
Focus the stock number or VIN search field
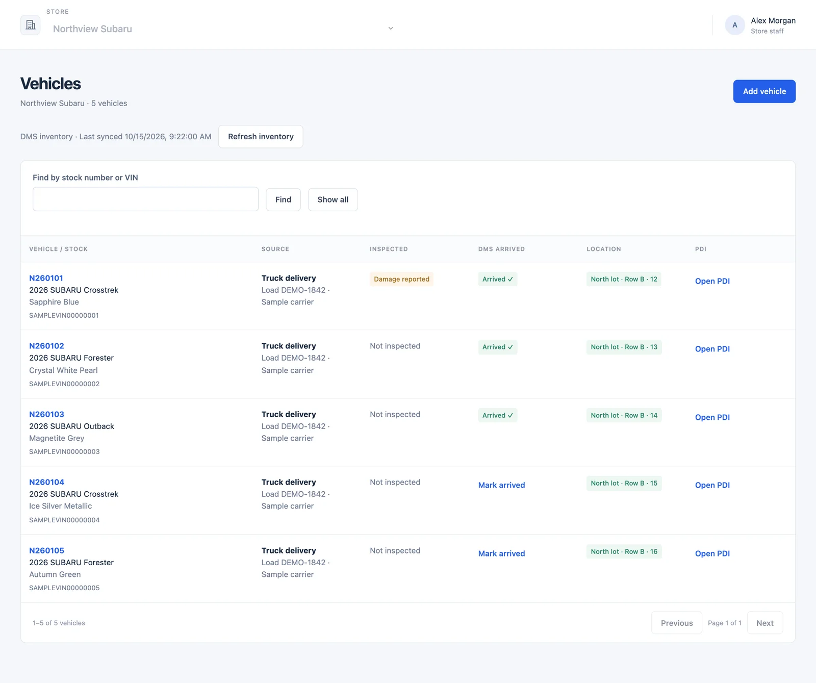pyautogui.click(x=145, y=199)
